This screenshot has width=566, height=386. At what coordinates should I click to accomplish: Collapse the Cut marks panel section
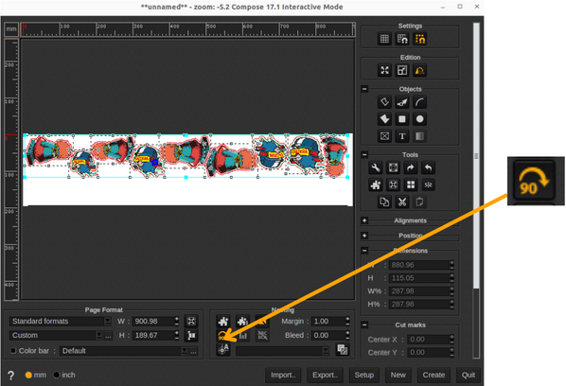pos(364,325)
